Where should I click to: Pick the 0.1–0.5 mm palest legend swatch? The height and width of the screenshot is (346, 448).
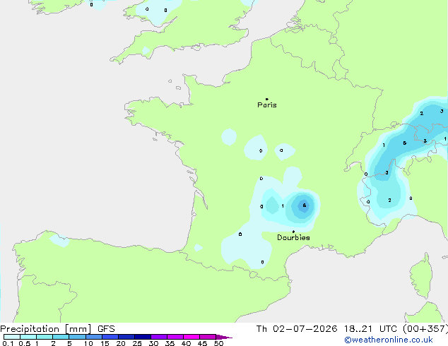tap(12, 337)
